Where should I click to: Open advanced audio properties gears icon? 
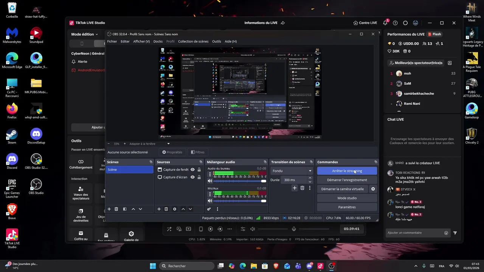click(209, 209)
